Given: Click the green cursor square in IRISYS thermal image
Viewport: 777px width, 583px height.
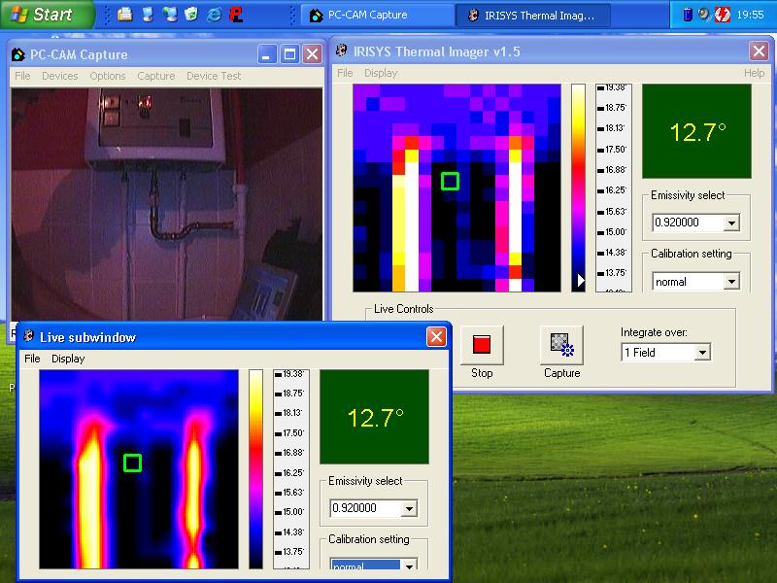Looking at the screenshot, I should tap(450, 181).
